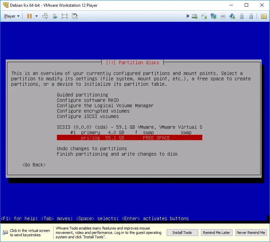Click the first USB device icon

click(242, 16)
